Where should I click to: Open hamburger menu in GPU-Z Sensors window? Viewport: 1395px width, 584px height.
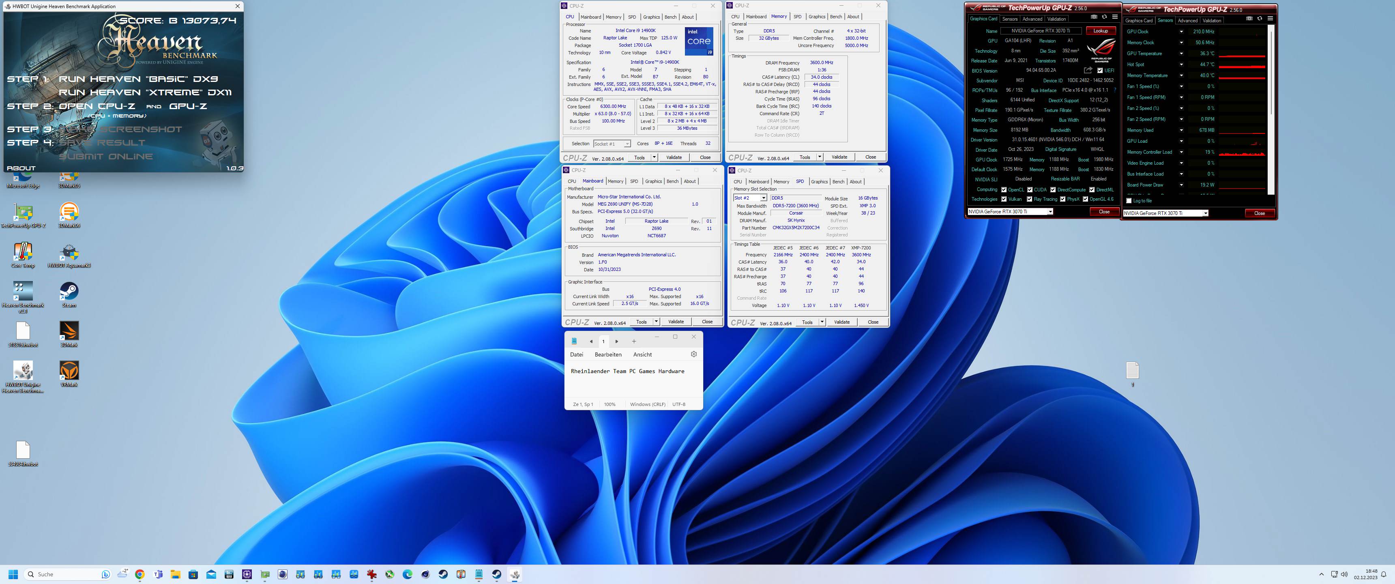[x=1271, y=18]
